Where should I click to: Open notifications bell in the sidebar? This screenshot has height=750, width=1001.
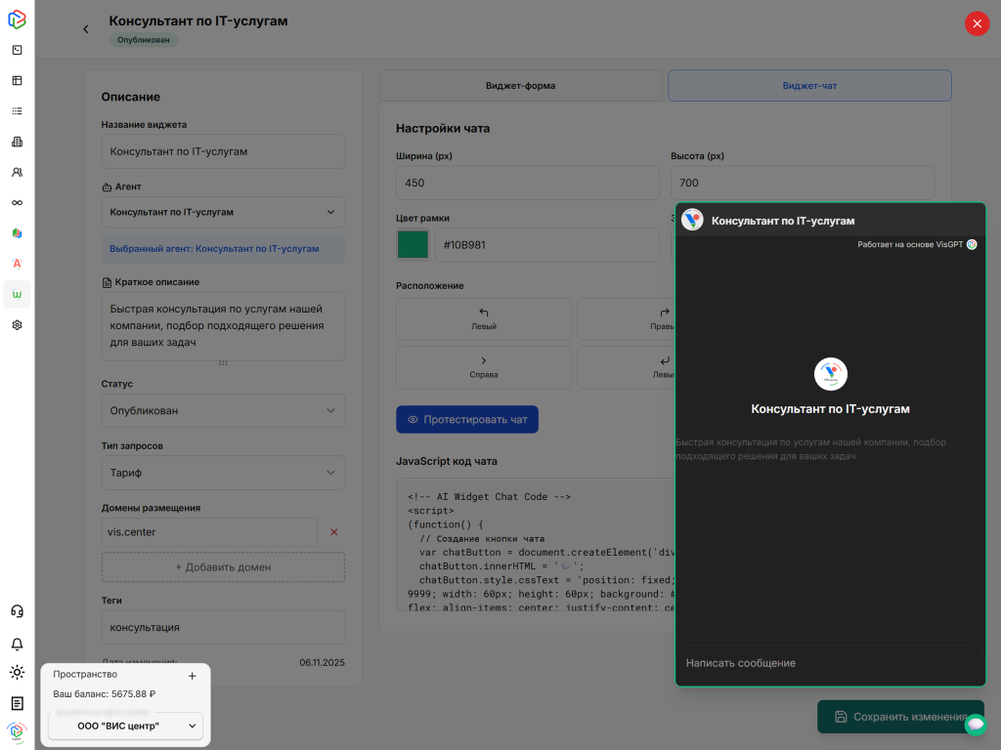coord(17,645)
